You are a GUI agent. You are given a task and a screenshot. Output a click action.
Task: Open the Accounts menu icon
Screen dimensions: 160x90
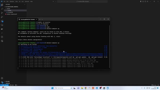[x=2, y=78]
